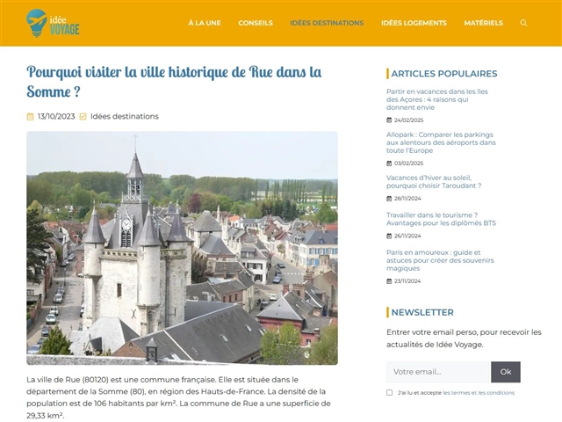
Task: Click the Rue town photo
Action: coord(182,248)
